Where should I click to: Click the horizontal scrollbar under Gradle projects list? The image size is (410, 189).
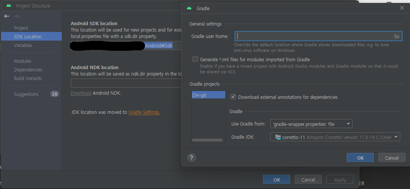click(207, 140)
